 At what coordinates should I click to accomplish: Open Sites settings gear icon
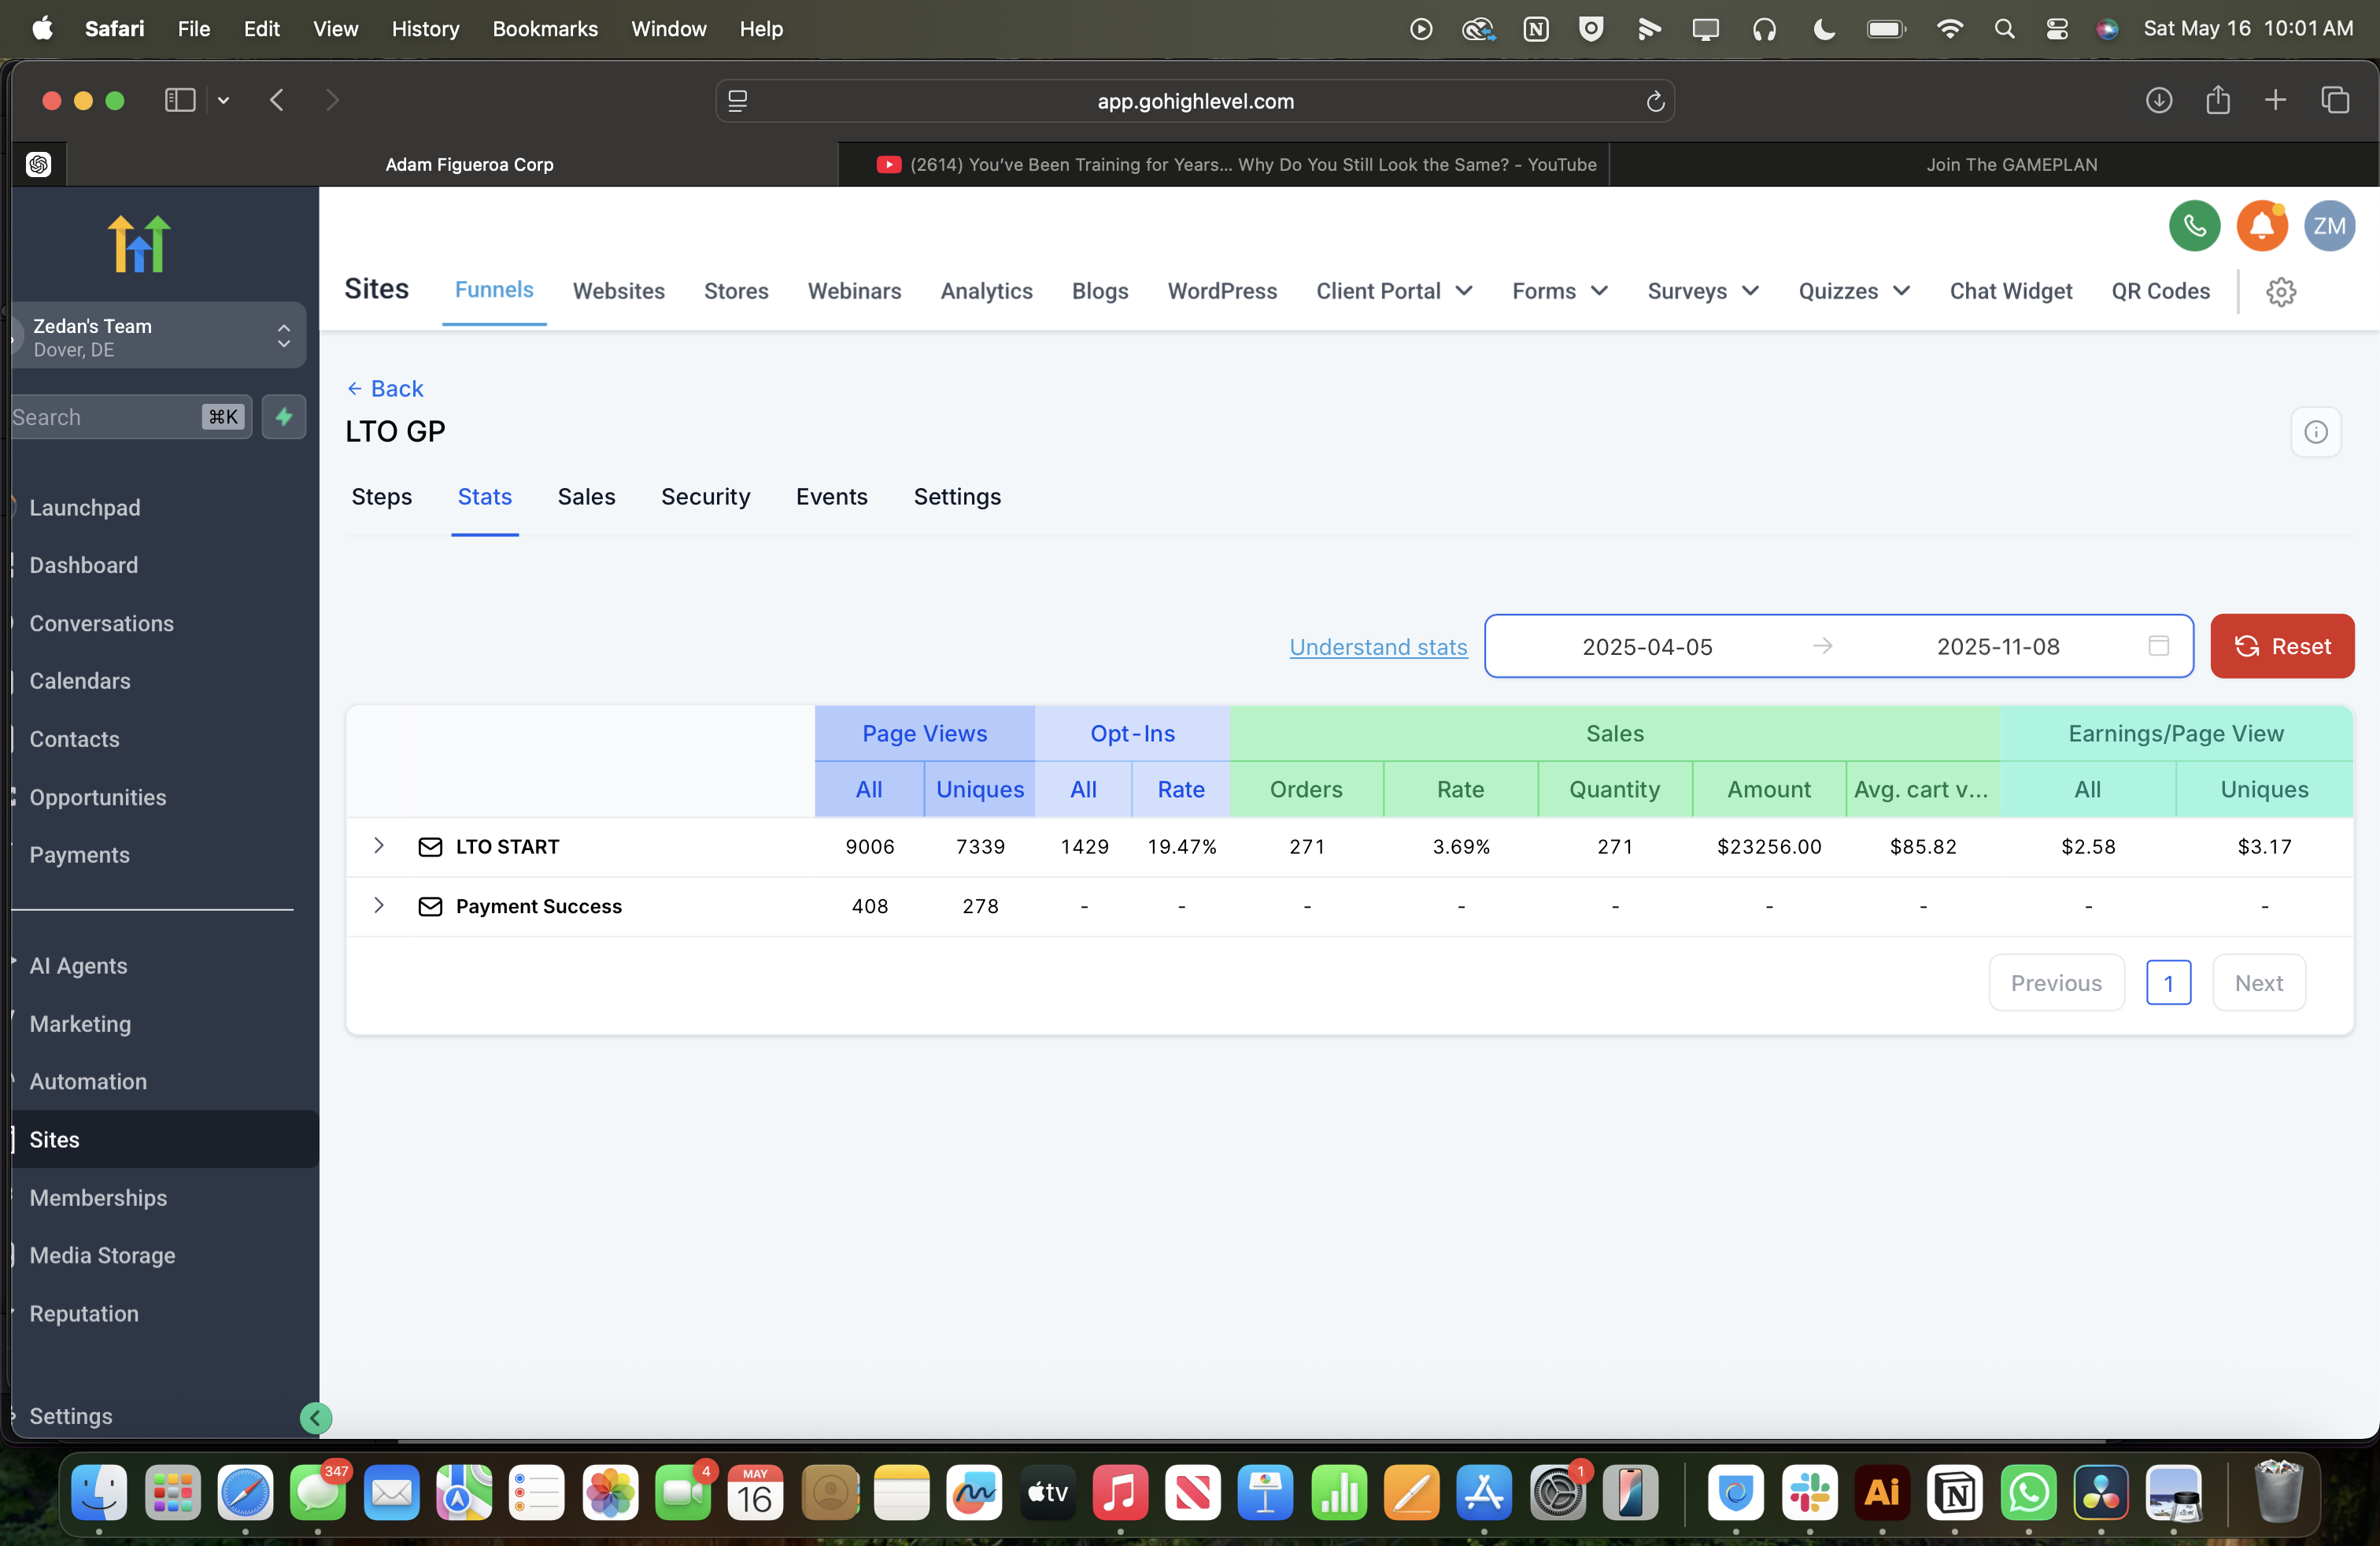[2281, 292]
